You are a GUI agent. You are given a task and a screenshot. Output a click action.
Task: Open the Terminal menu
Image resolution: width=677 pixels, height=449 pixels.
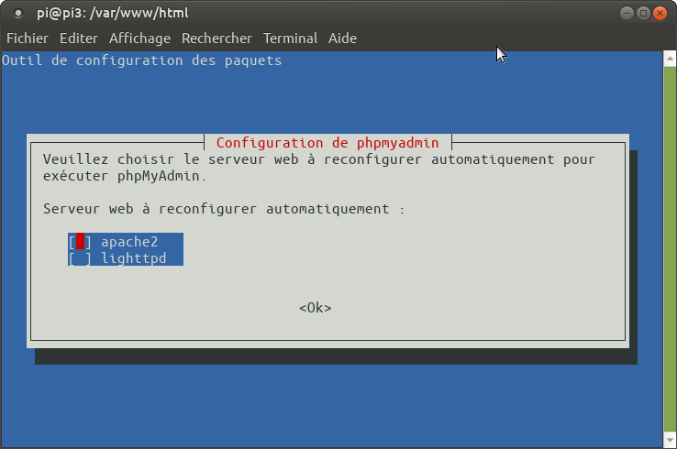coord(290,38)
